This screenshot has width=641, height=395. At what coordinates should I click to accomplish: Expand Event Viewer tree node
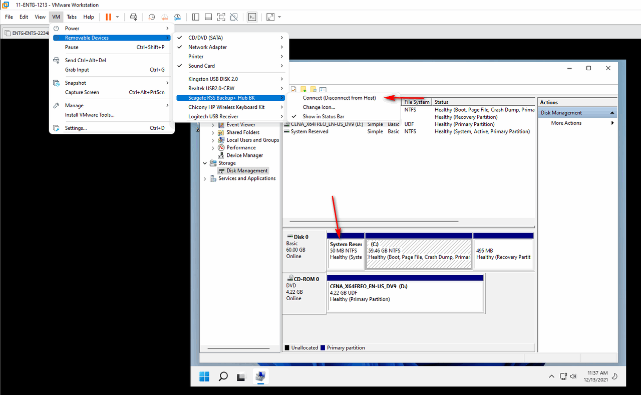[x=213, y=125]
